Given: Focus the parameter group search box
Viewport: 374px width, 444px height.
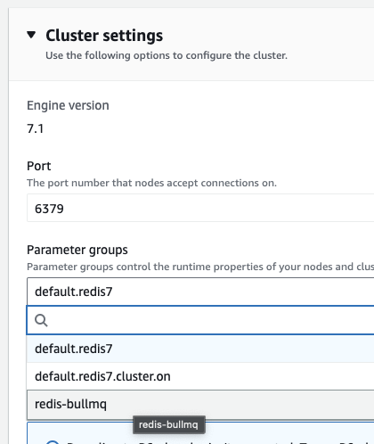Looking at the screenshot, I should [200, 320].
